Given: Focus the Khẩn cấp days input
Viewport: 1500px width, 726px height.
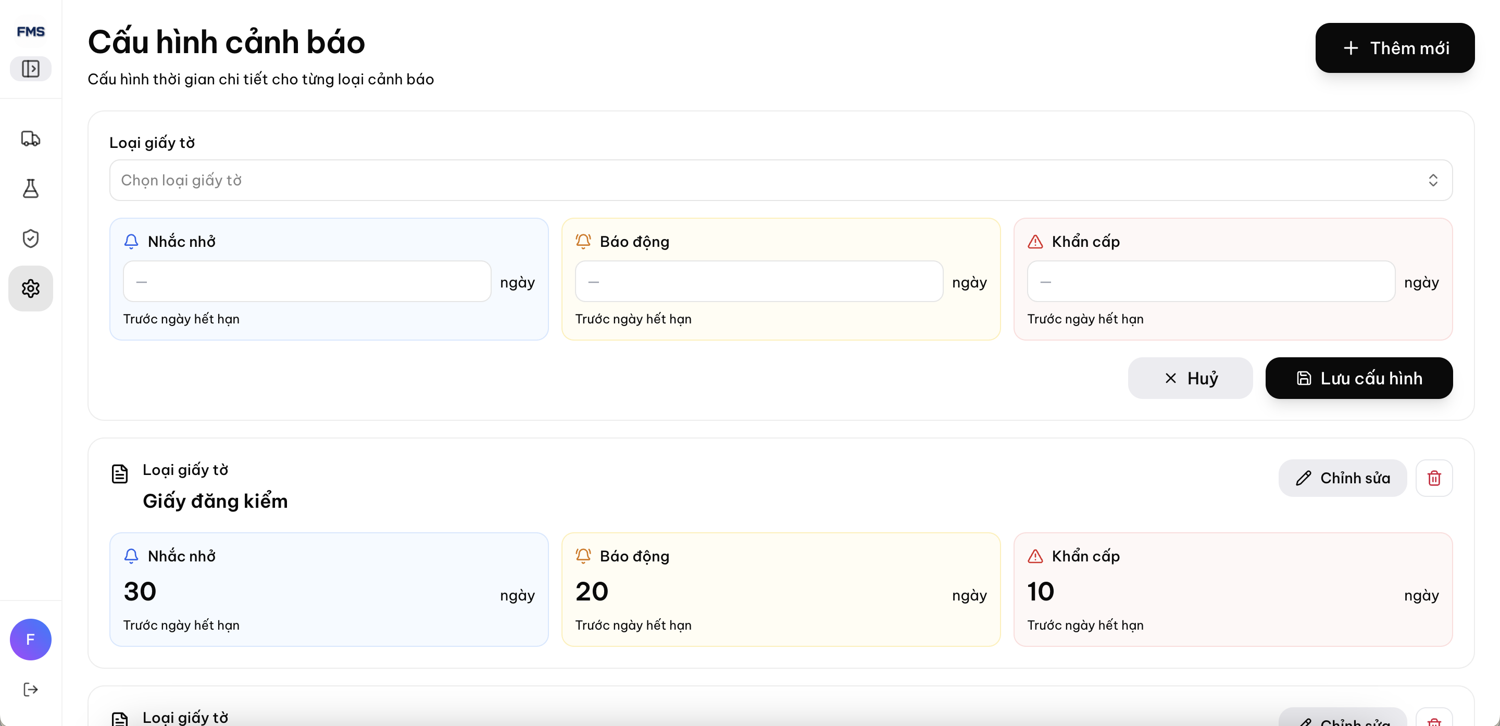Looking at the screenshot, I should (x=1210, y=282).
